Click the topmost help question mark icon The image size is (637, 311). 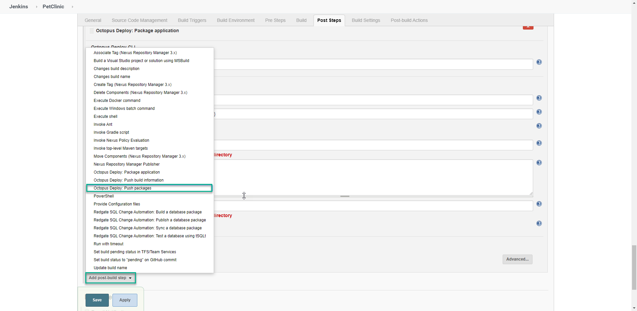tap(539, 62)
